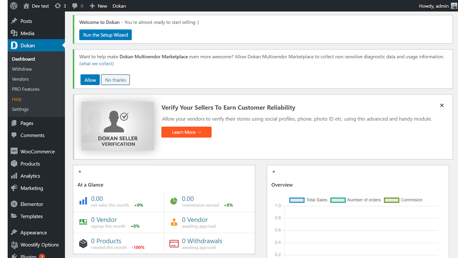458x258 pixels.
Task: Click the plus icon beside New
Action: [x=92, y=6]
